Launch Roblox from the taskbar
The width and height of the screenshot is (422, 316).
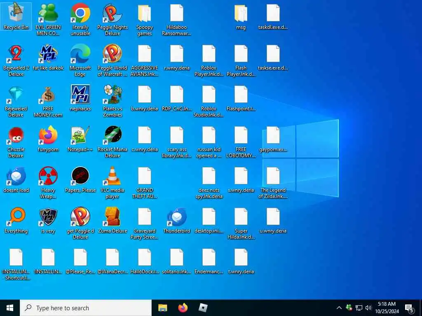(203, 308)
